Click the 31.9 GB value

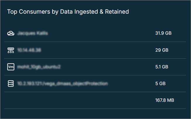[163, 33]
